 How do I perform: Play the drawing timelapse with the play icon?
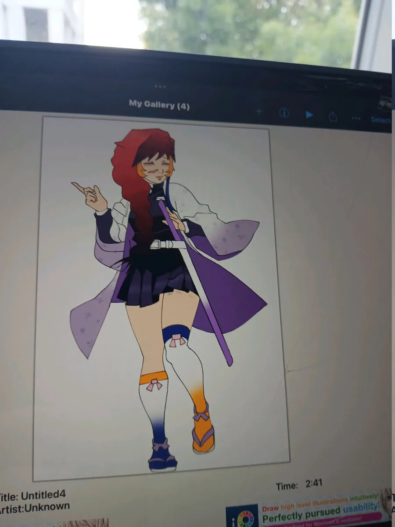(x=309, y=115)
